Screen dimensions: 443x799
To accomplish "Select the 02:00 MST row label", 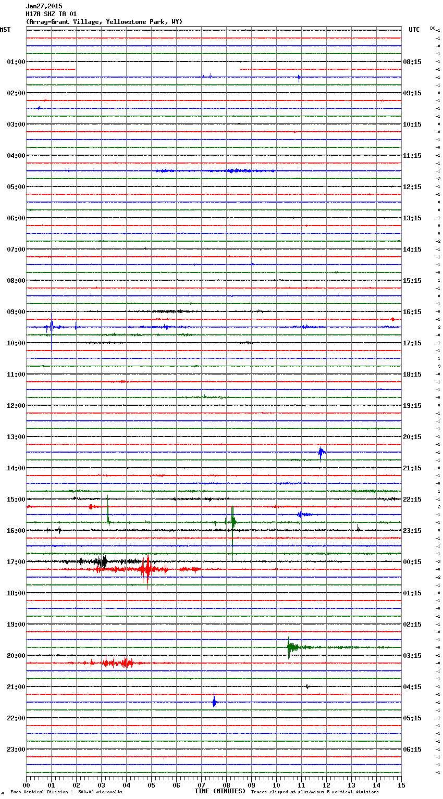I will [16, 93].
